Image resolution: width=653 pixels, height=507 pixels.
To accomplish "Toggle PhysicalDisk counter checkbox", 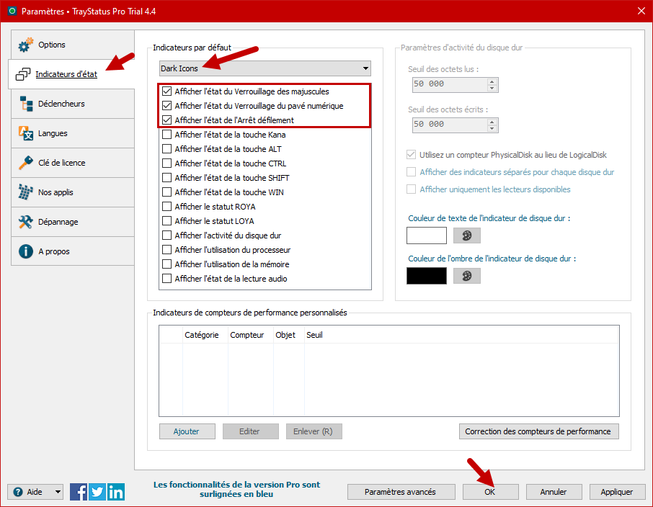I will (x=411, y=155).
